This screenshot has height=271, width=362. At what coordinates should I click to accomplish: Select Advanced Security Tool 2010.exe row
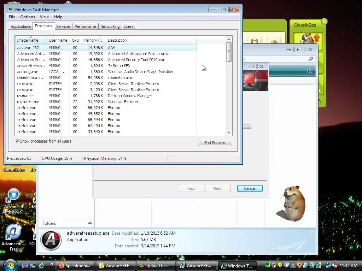[x=106, y=60]
